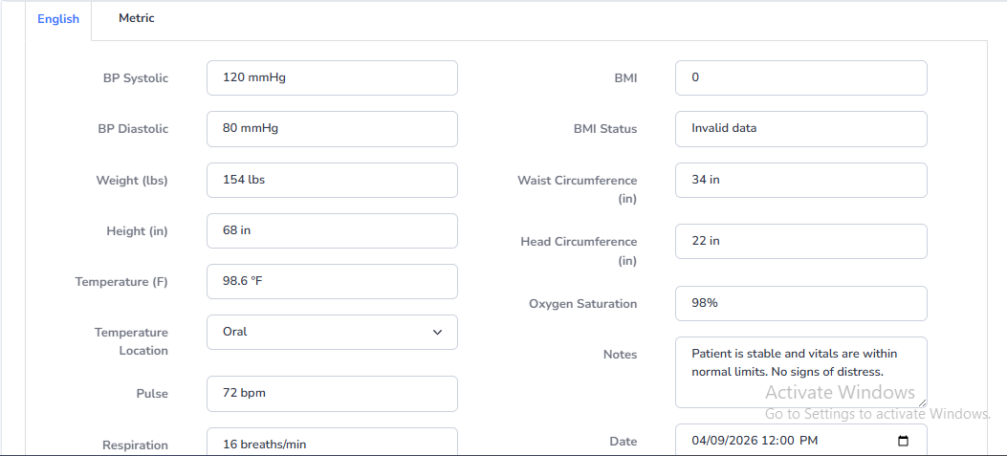Select the English tab

pyautogui.click(x=58, y=19)
